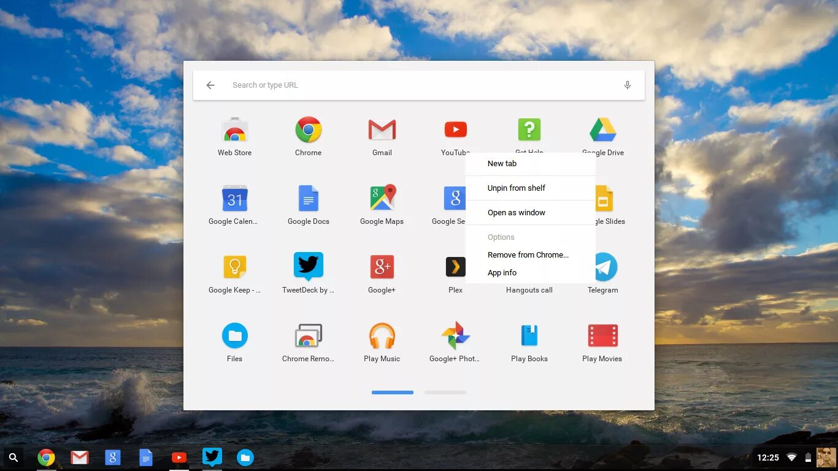Open Google Keep

(234, 267)
